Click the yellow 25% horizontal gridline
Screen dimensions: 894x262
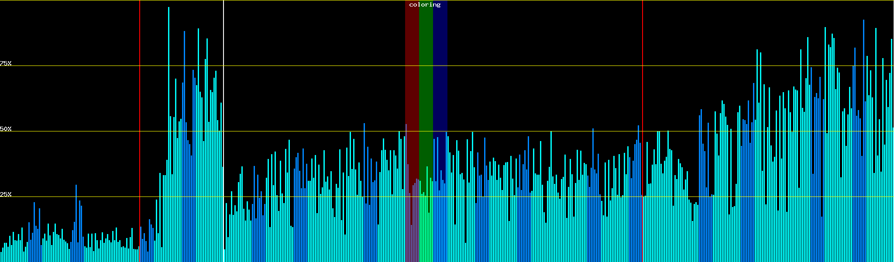point(306,197)
